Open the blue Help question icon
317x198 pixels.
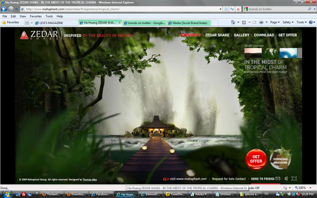click(311, 22)
